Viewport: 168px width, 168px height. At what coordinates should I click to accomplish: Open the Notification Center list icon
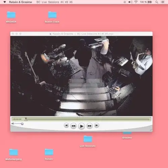[163, 2]
